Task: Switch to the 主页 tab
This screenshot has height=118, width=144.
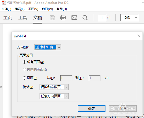Action: tap(8, 18)
